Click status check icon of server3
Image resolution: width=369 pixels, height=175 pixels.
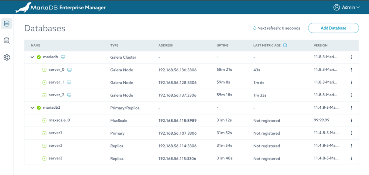(x=44, y=158)
